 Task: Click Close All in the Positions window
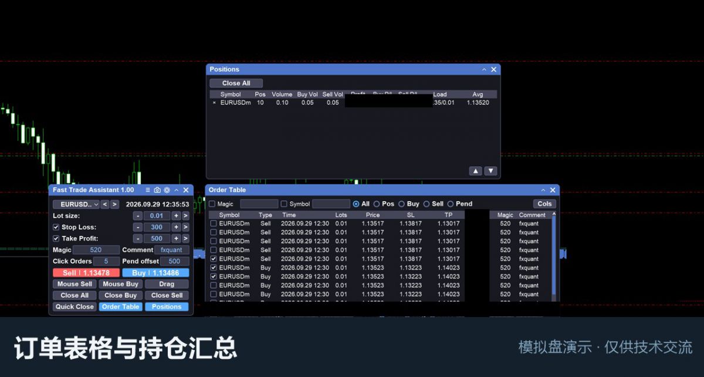point(236,83)
